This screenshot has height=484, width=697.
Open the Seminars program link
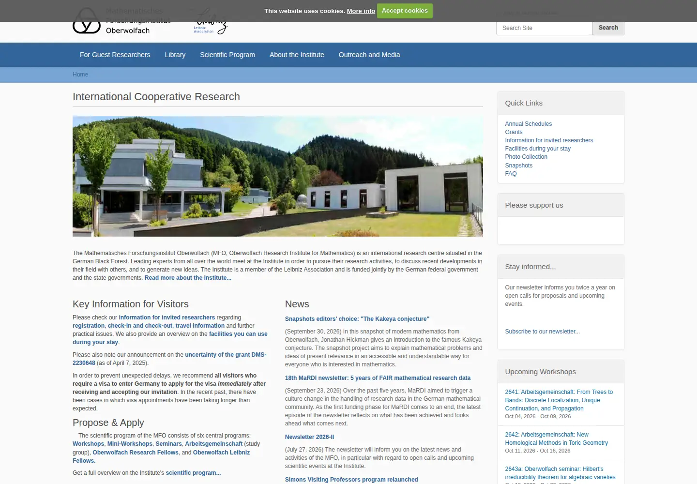(x=169, y=444)
